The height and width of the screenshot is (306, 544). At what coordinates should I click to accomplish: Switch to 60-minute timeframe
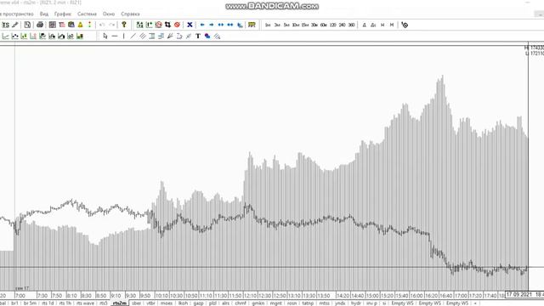pyautogui.click(x=323, y=25)
